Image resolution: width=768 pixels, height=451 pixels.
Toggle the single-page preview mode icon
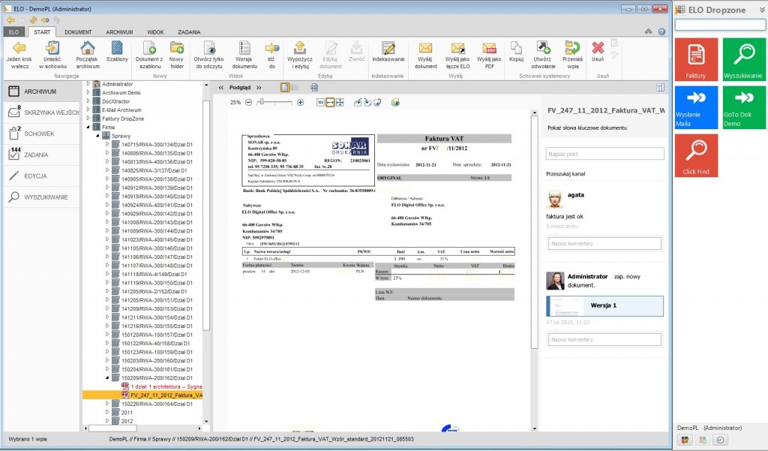tap(285, 87)
